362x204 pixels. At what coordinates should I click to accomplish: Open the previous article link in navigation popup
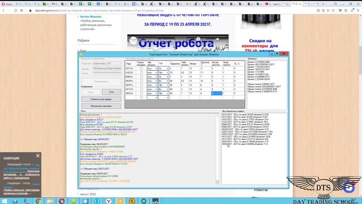pyautogui.click(x=21, y=171)
